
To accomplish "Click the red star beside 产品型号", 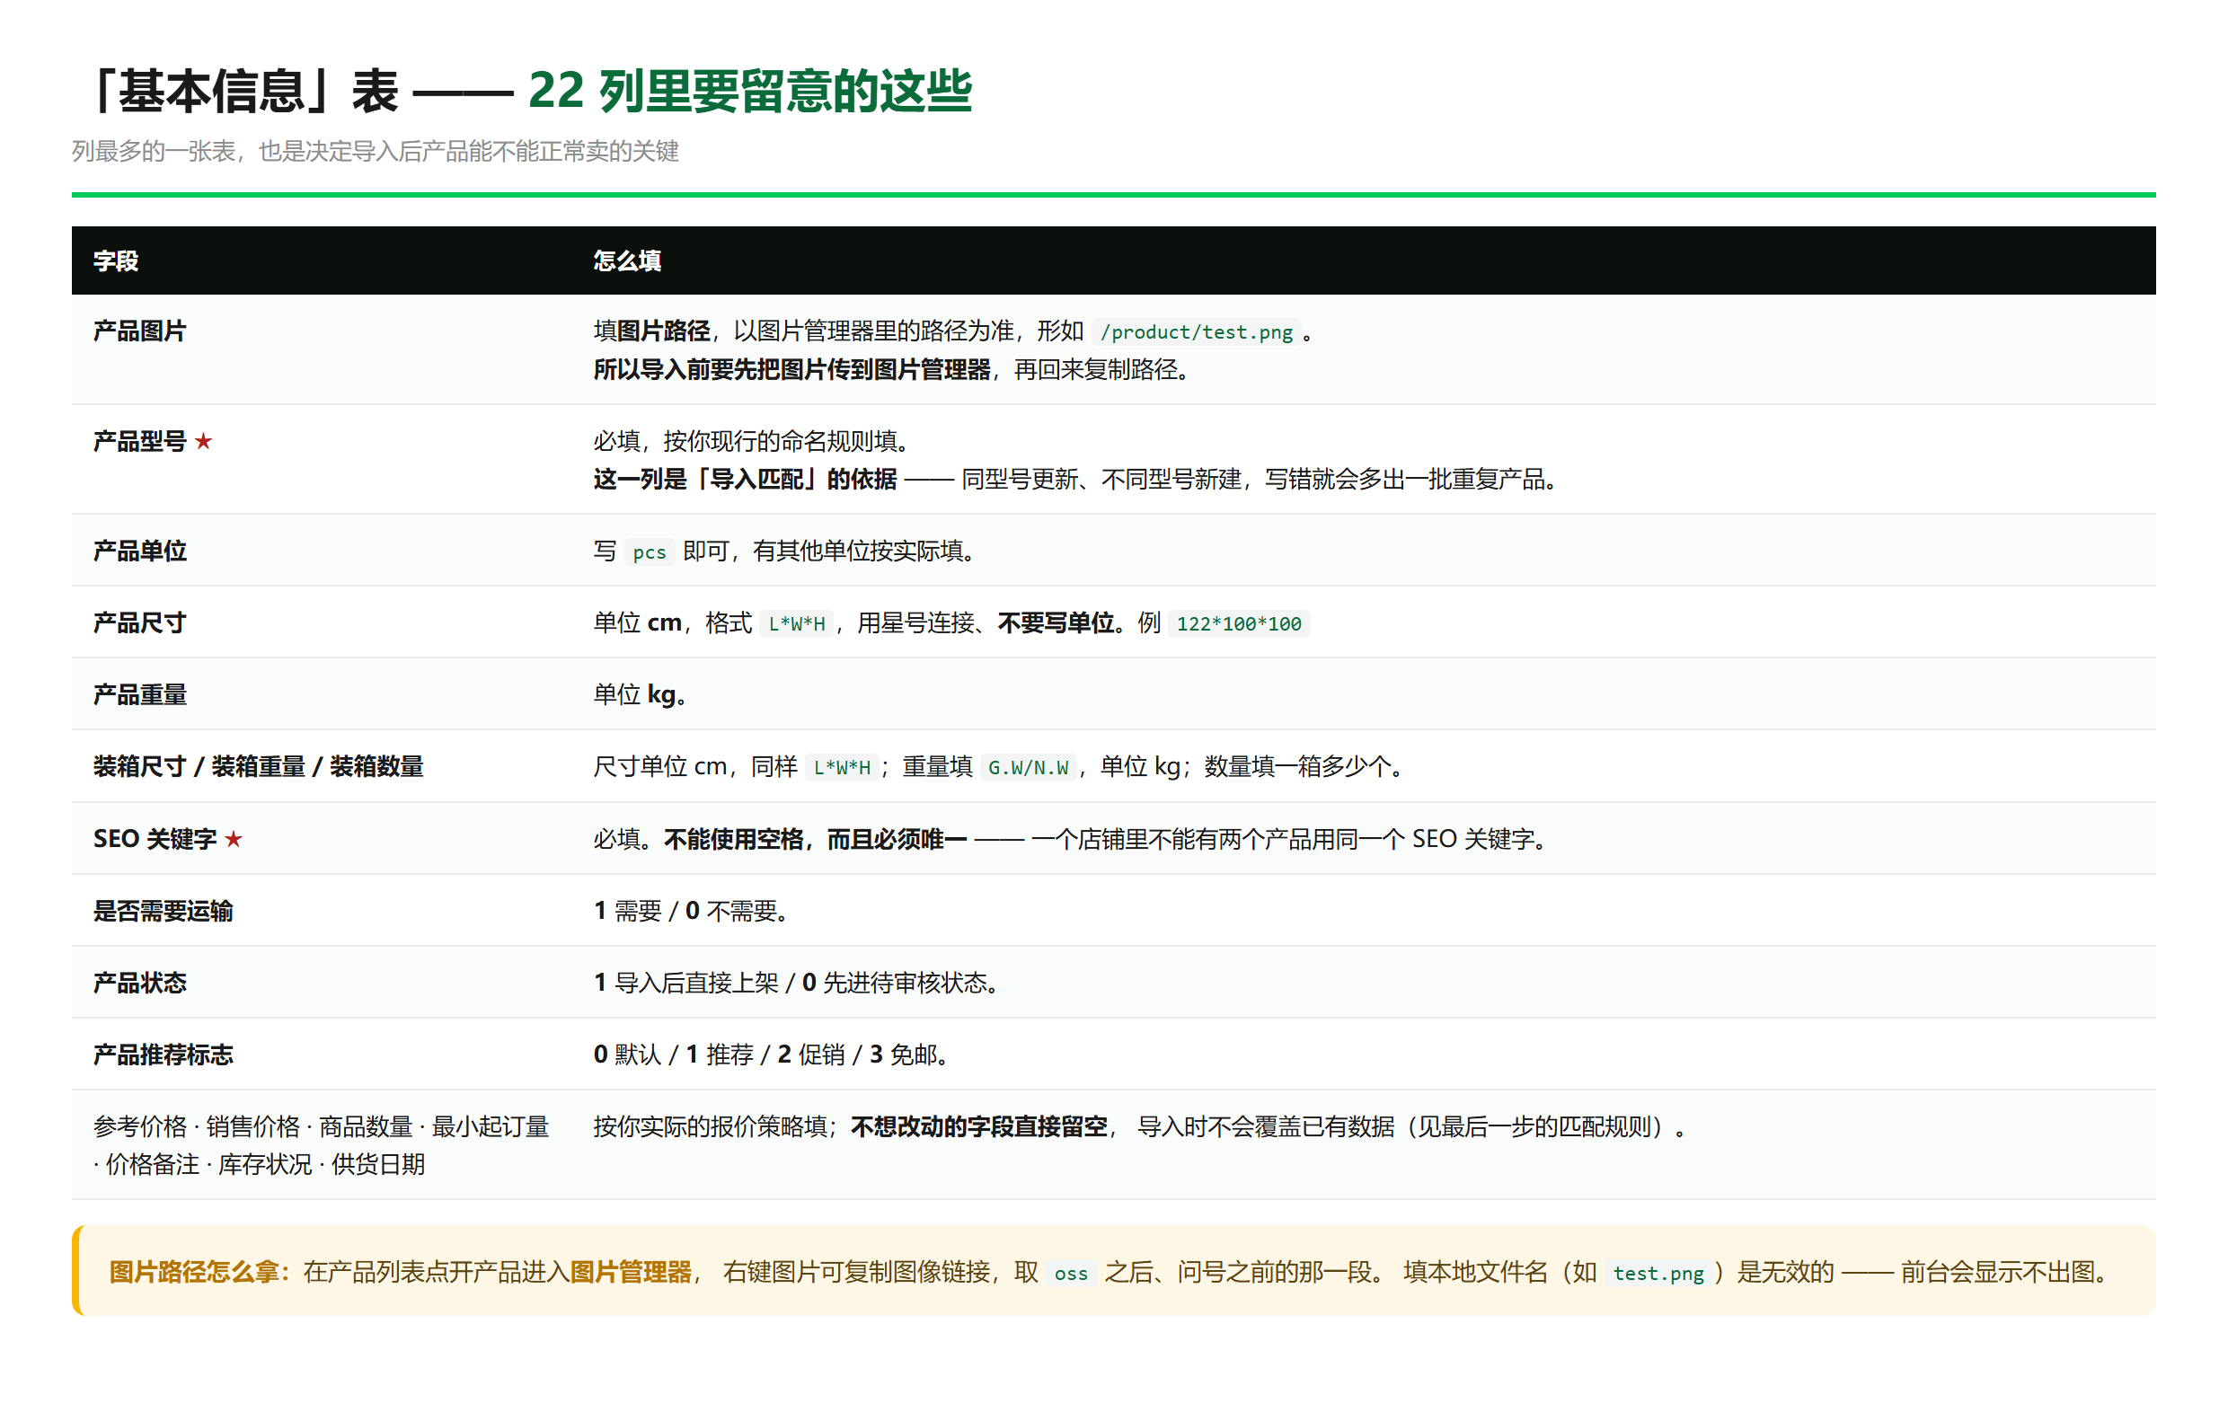I will click(x=204, y=441).
